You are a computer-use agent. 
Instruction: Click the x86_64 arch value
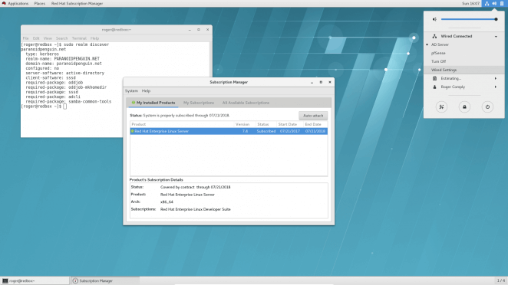pyautogui.click(x=167, y=201)
